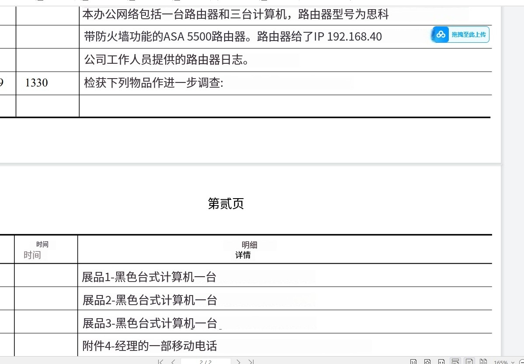Click the 第贰页 page heading

226,203
